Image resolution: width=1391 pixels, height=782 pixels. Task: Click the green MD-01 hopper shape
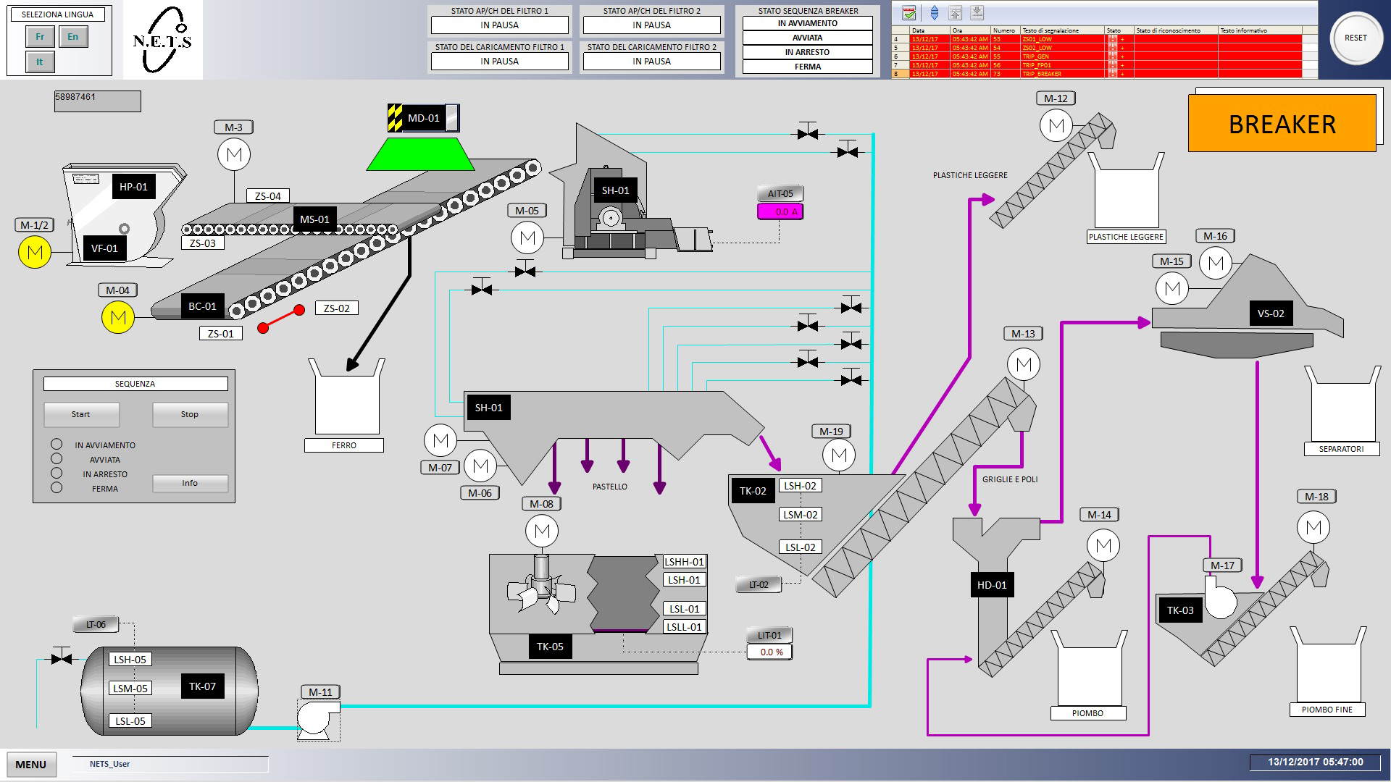pyautogui.click(x=420, y=154)
